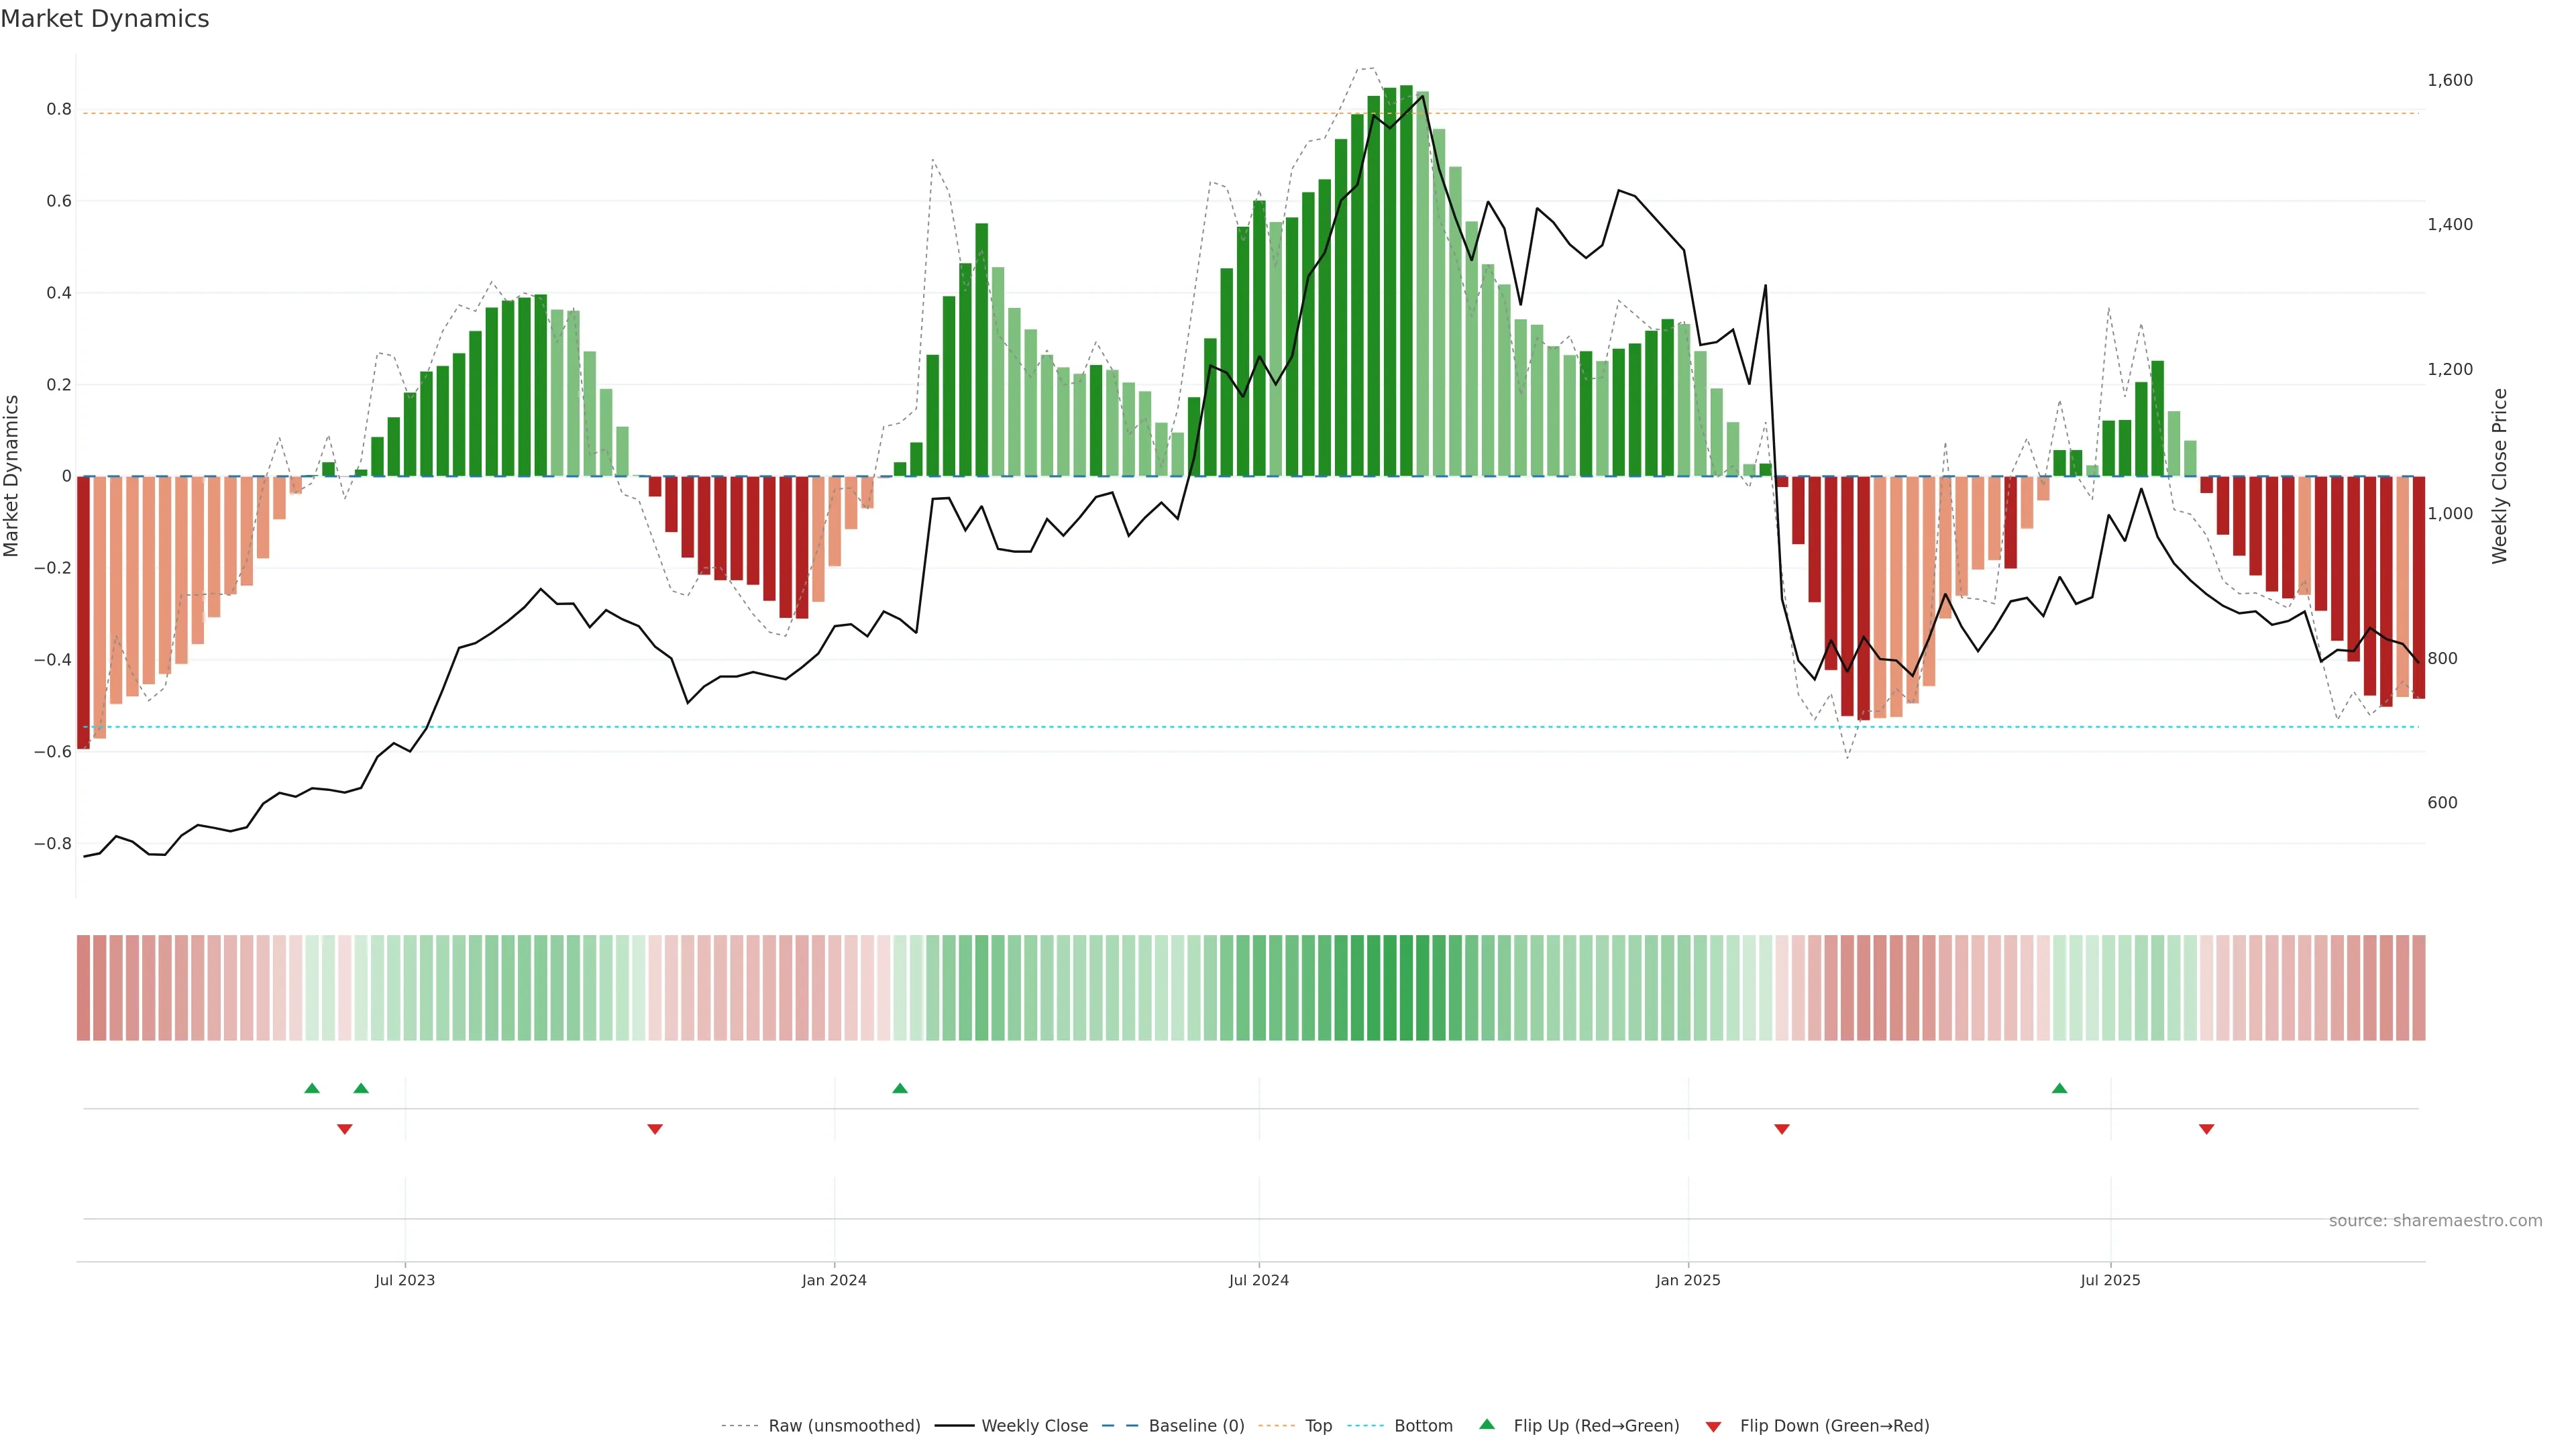Toggle the Baseline (0) legend entry
The height and width of the screenshot is (1449, 2576).
[1196, 1426]
